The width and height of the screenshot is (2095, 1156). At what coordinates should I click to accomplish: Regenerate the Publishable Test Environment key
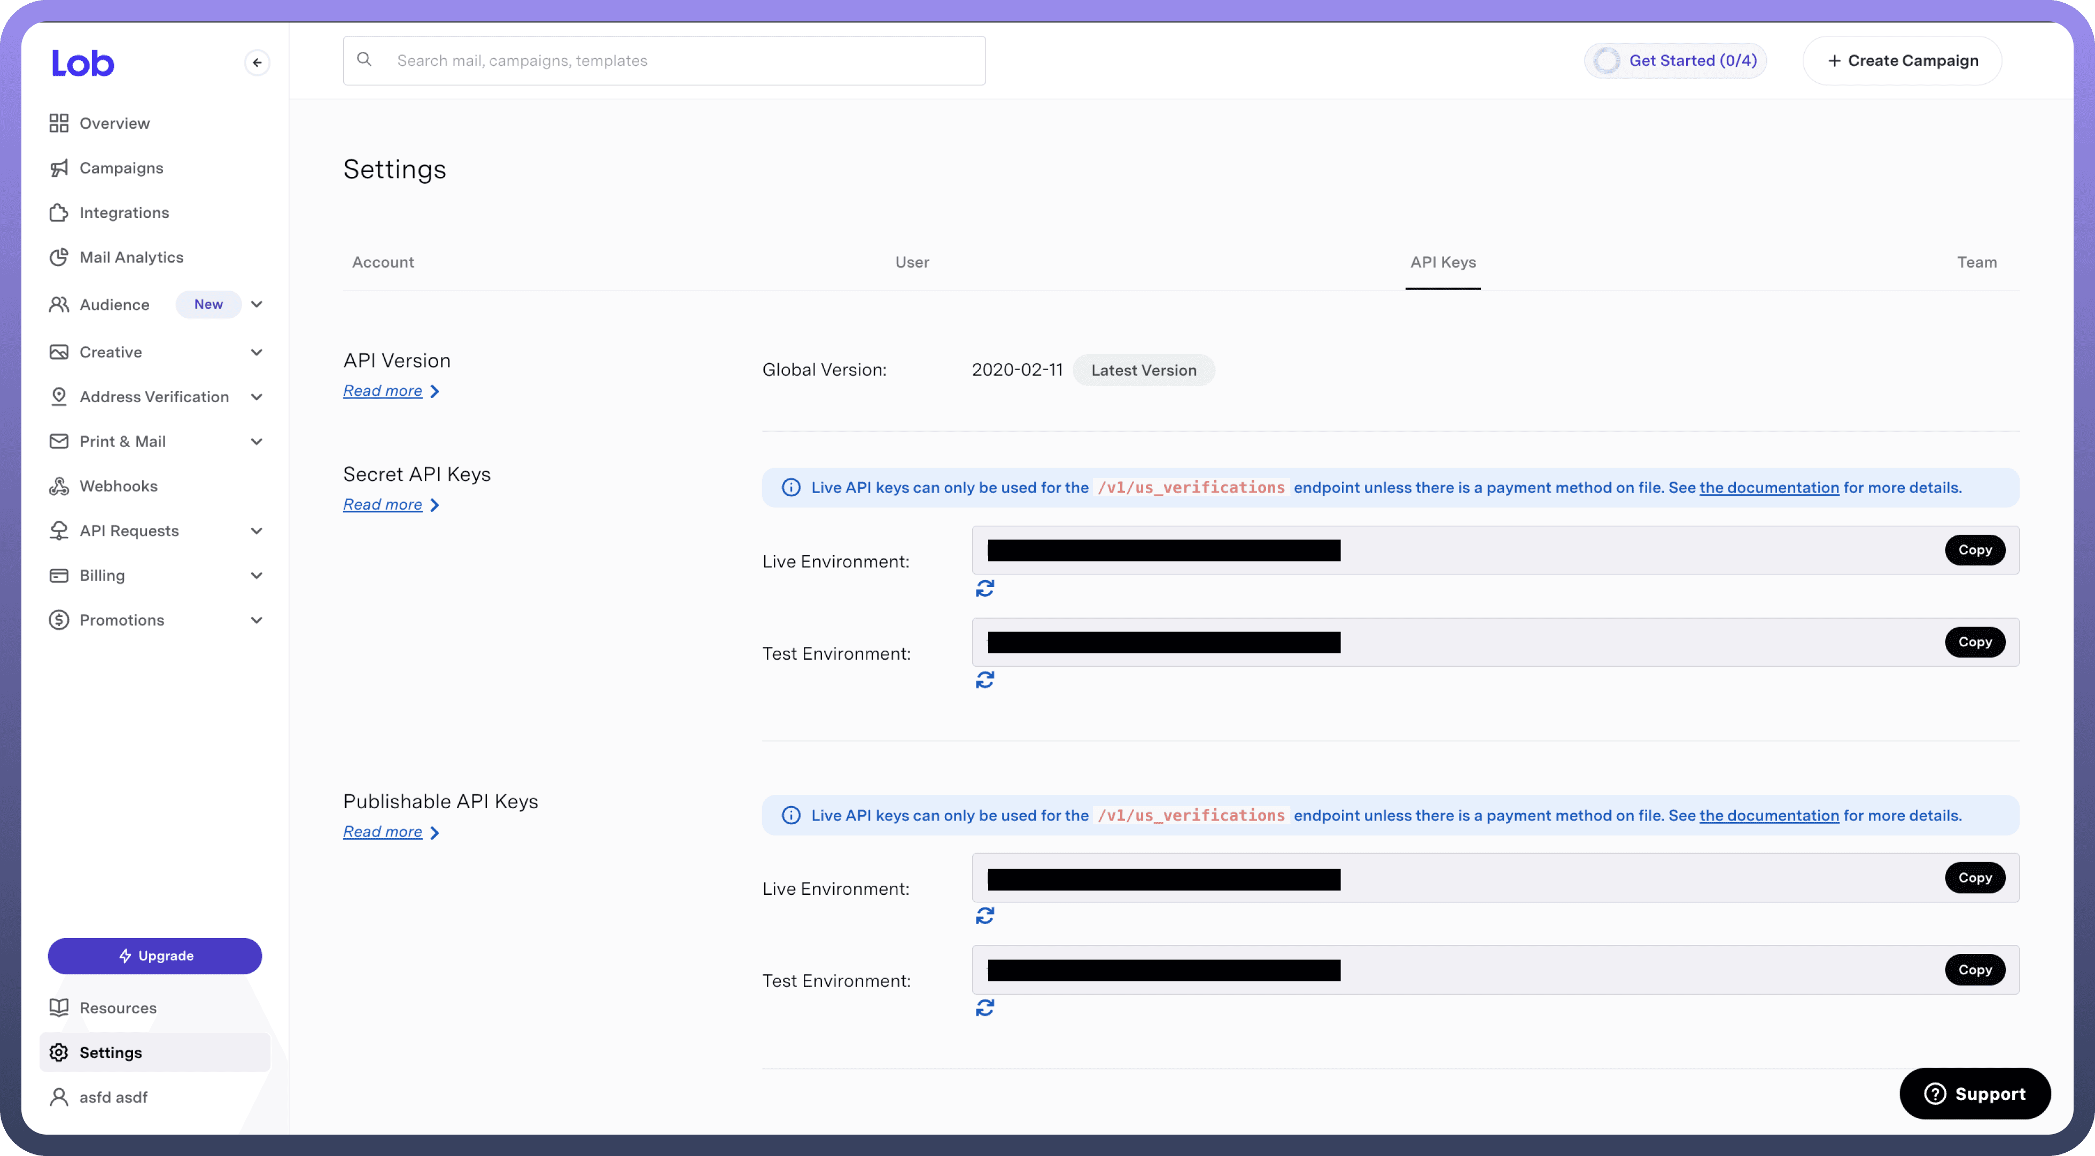[x=985, y=1008]
